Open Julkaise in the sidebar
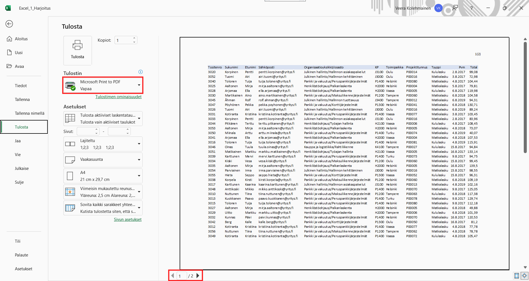 (x=22, y=168)
